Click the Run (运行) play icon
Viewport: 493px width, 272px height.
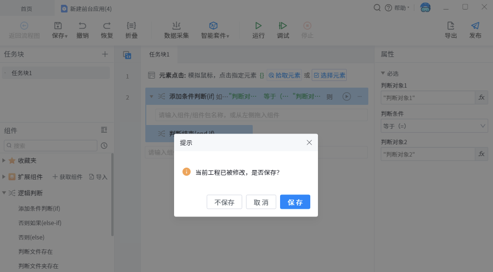click(258, 26)
